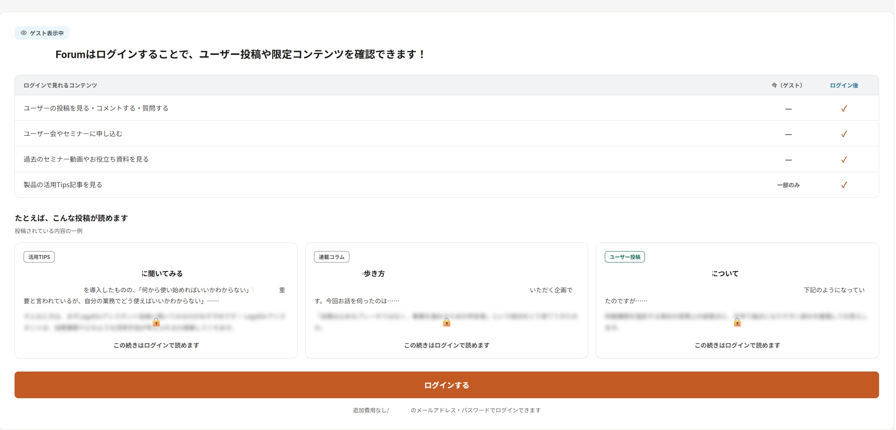Viewport: 896px width, 430px height.
Task: Click この続きはログインで読めます in the 連載コラム card
Action: [x=447, y=345]
